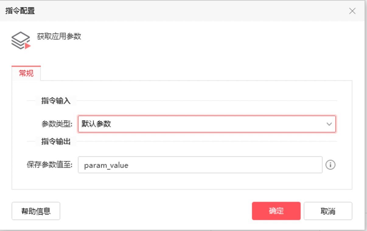
Task: Expand the 参数类型 dropdown chevron
Action: coord(329,124)
